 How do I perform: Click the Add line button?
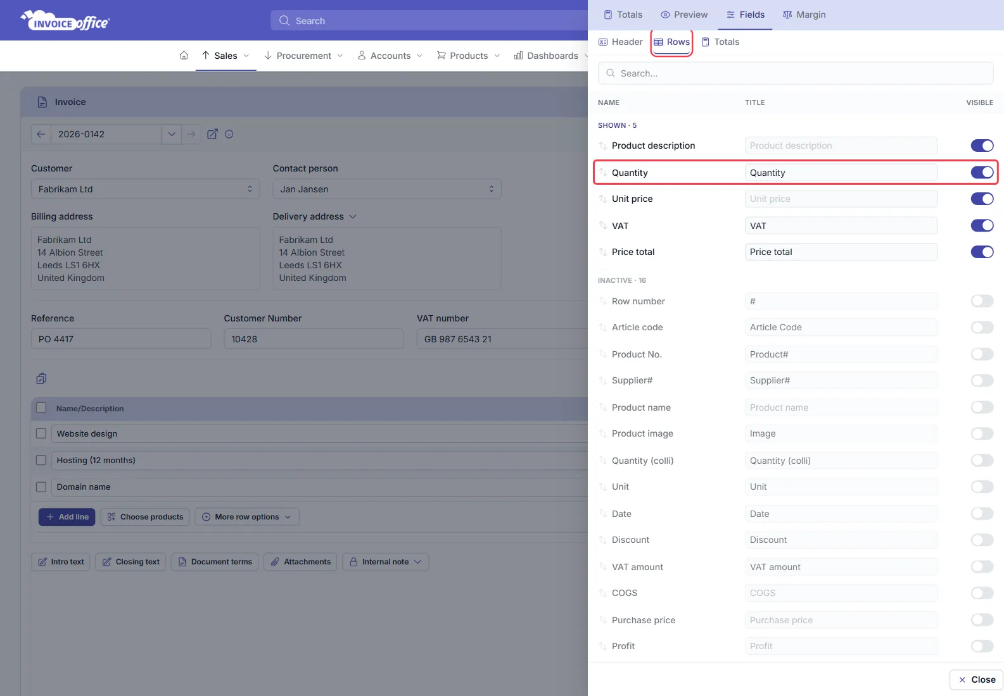pyautogui.click(x=67, y=517)
